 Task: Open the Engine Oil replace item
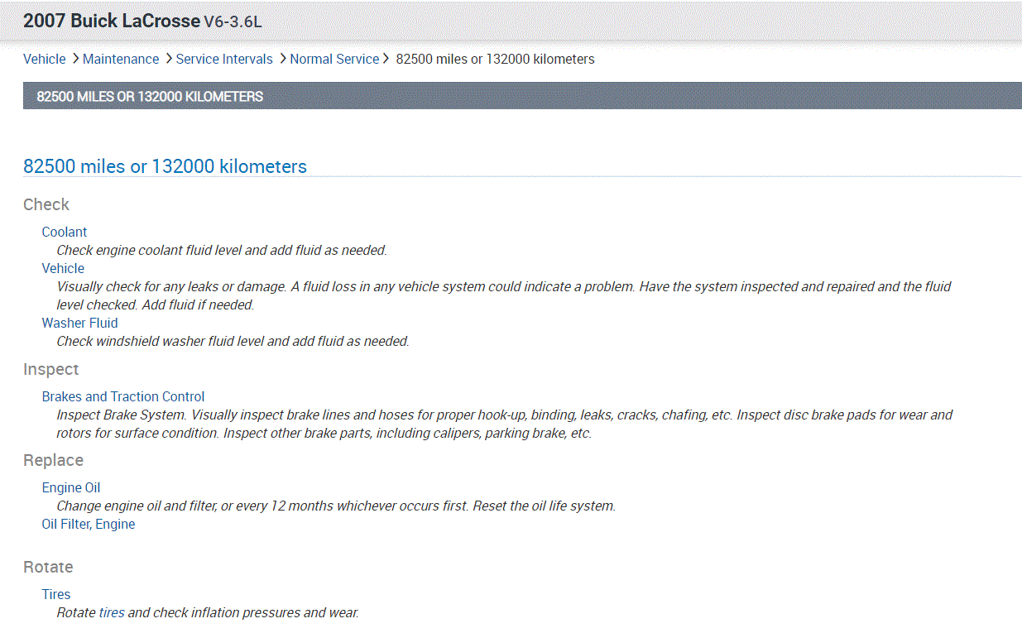tap(71, 487)
